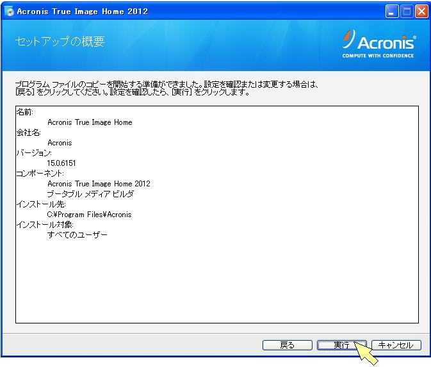Viewport: 431px width, 367px height.
Task: Click the 名前: label in summary
Action: pyautogui.click(x=25, y=112)
